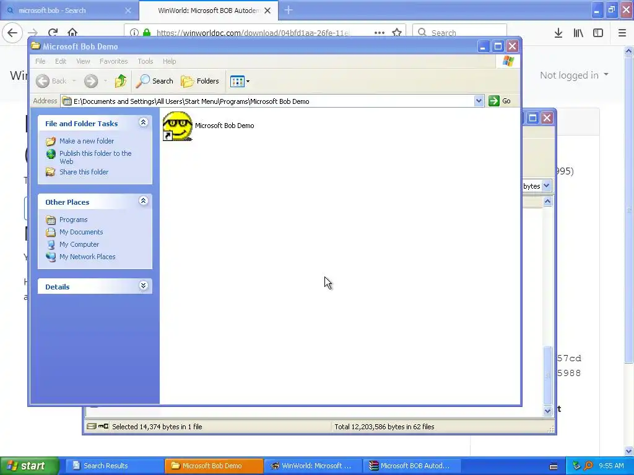This screenshot has height=475, width=634.
Task: Click the Start button
Action: (x=29, y=466)
